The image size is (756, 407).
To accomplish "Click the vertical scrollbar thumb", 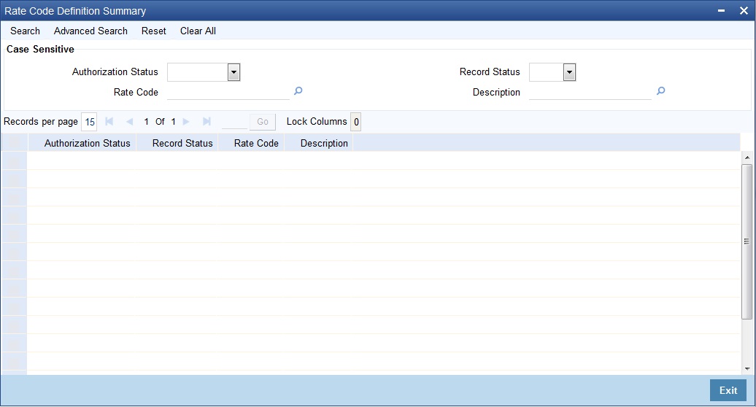I will click(x=747, y=241).
